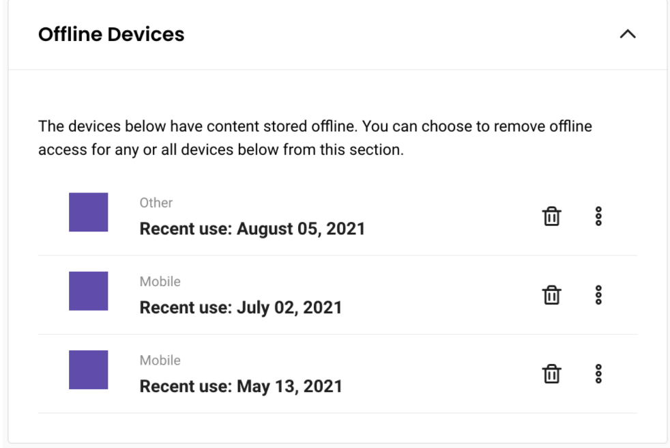Click the chevron beside Offline Devices heading
The height and width of the screenshot is (448, 670).
pyautogui.click(x=629, y=33)
